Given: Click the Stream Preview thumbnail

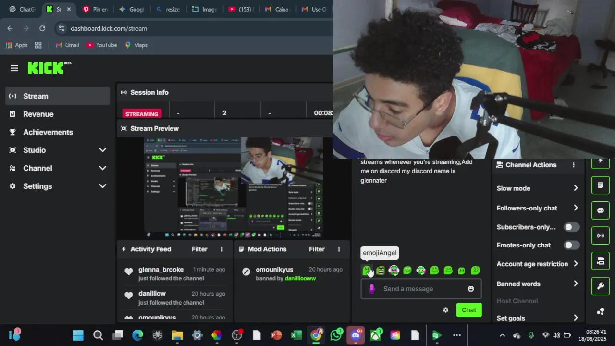Looking at the screenshot, I should (x=234, y=188).
